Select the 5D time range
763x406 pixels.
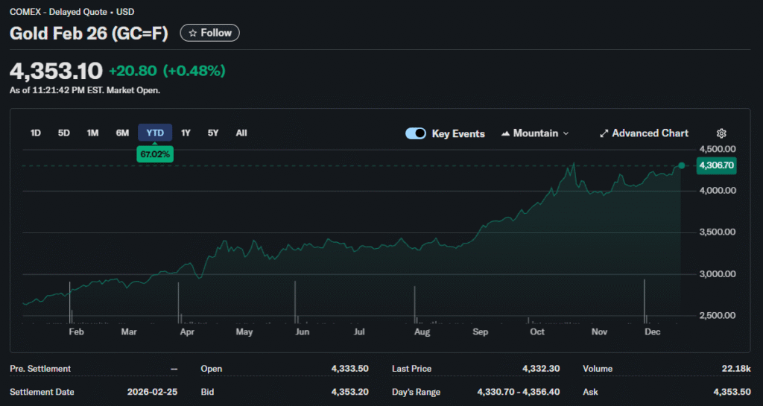click(64, 133)
